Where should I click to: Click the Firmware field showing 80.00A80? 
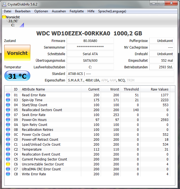tap(90, 41)
